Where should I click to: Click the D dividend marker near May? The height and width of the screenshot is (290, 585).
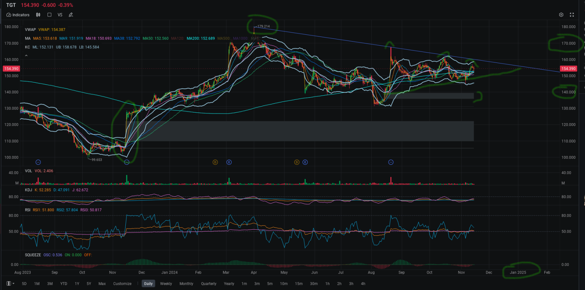pos(297,162)
